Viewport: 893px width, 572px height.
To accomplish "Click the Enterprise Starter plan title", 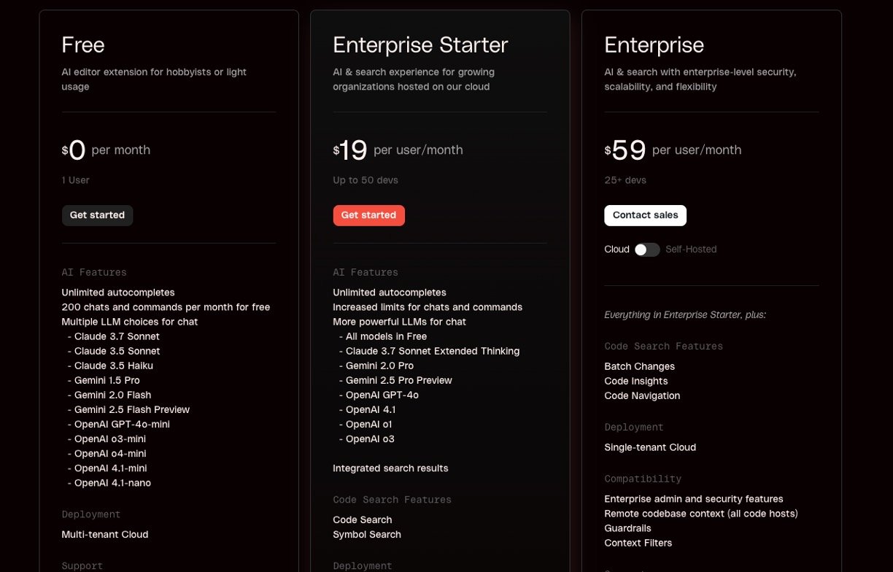I will tap(420, 45).
